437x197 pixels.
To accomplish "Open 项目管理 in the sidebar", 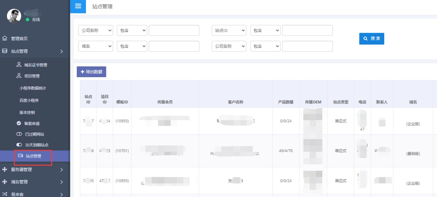I will pos(32,76).
